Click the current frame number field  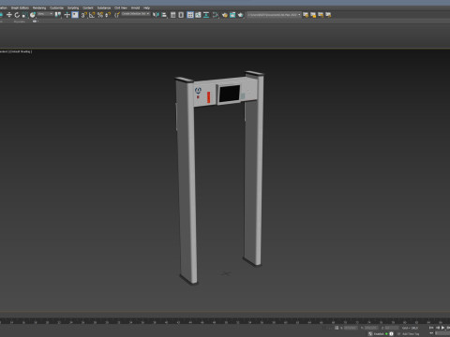point(442,333)
